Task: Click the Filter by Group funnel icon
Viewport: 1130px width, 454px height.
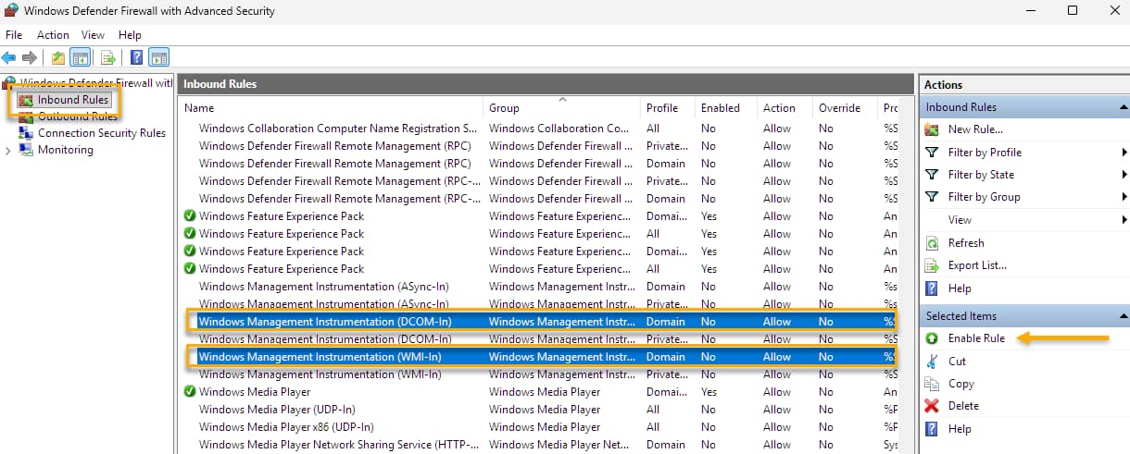Action: click(932, 197)
